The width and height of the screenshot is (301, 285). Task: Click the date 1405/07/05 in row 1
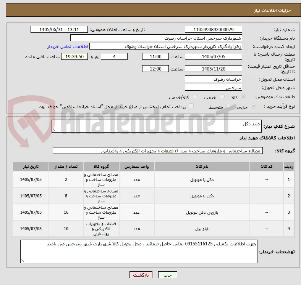pos(31,179)
